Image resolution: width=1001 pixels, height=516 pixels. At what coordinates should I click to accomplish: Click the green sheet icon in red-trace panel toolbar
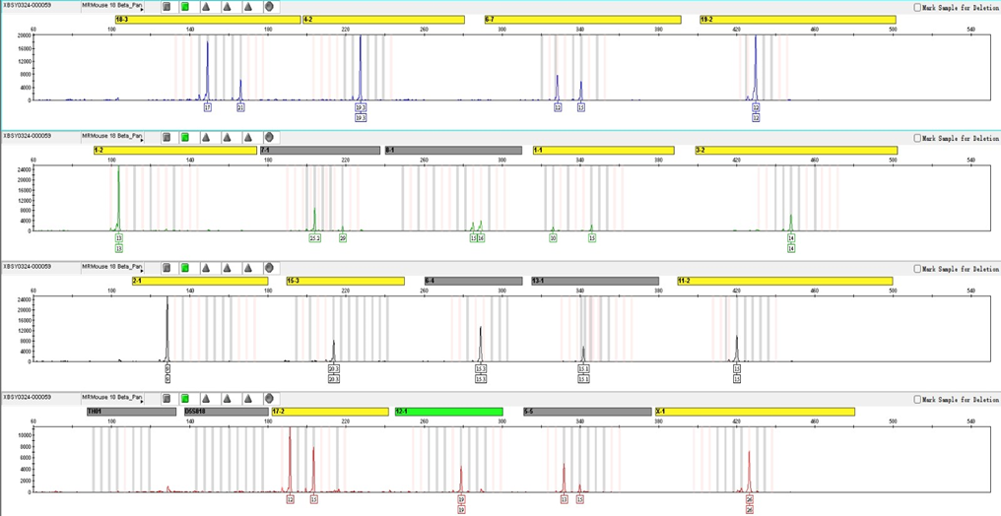(x=185, y=398)
